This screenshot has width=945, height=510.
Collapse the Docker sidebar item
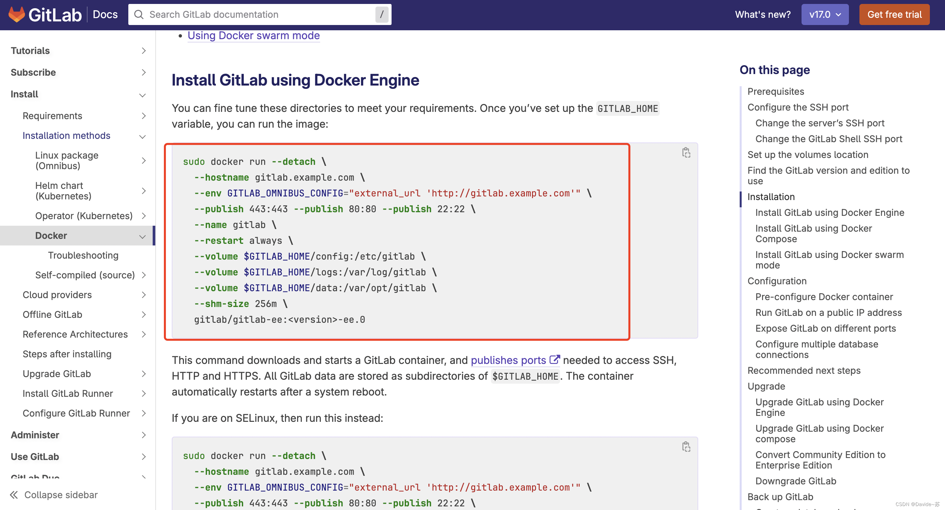(x=143, y=237)
